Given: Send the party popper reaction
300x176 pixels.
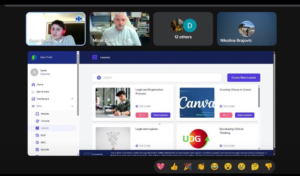Looking at the screenshot, I should (x=188, y=167).
